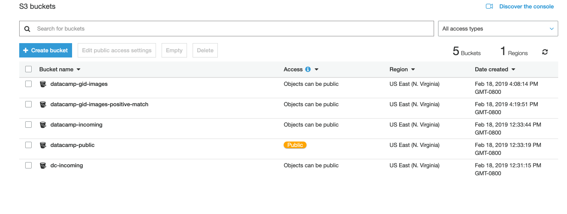Open the datacamp-incoming bucket
Viewport: 567px width, 214px height.
[76, 125]
